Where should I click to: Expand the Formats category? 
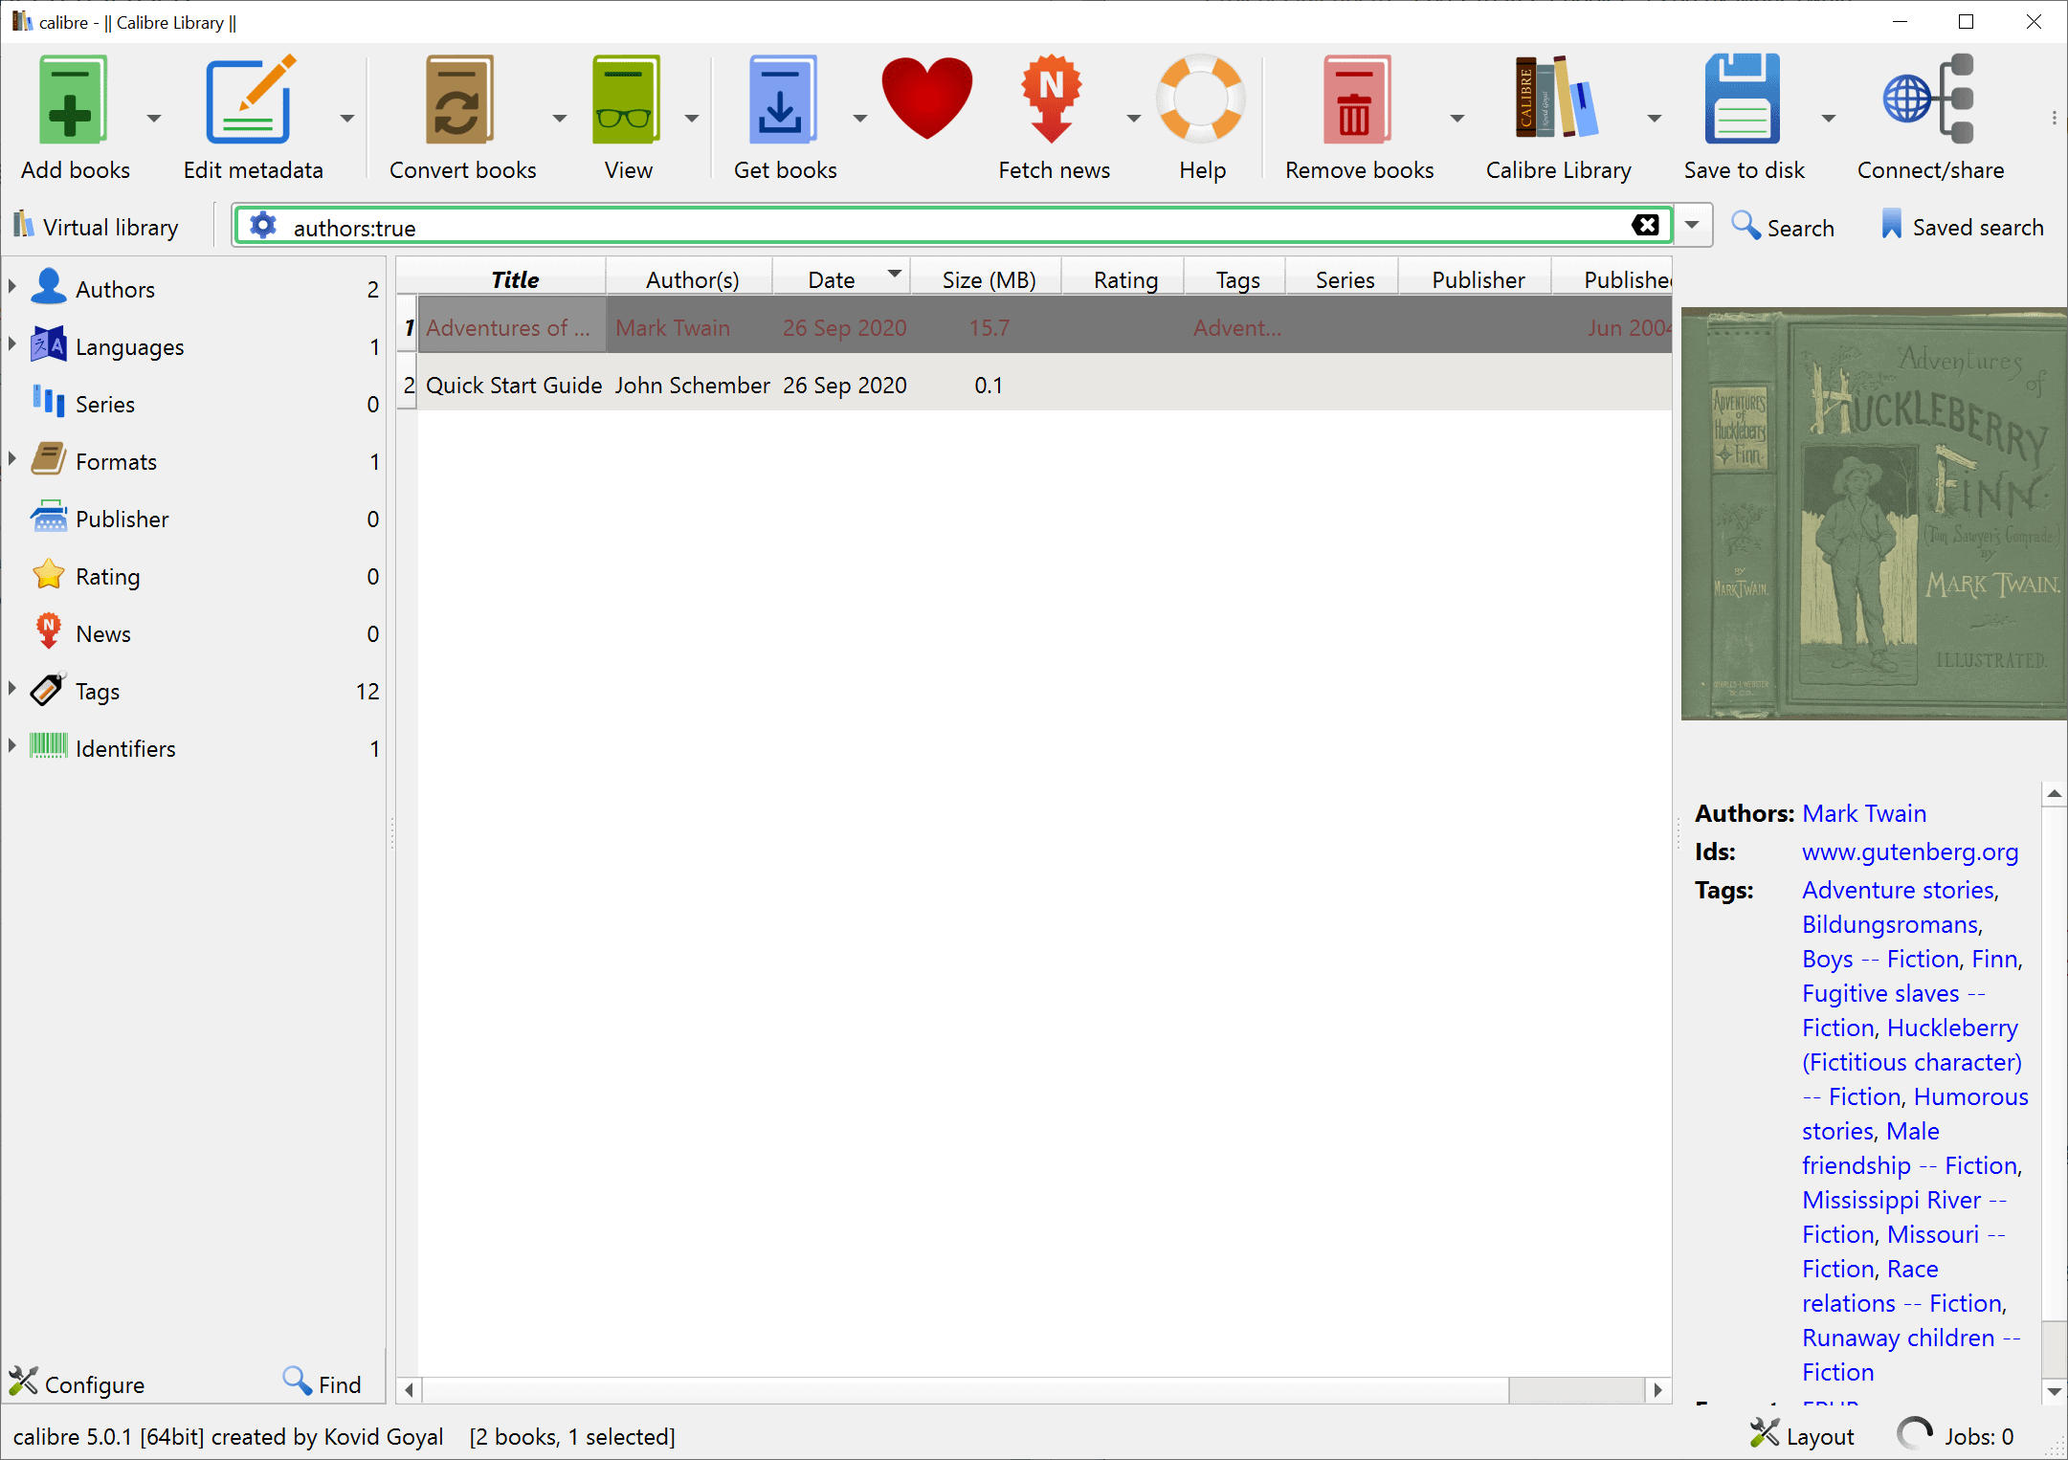coord(12,457)
